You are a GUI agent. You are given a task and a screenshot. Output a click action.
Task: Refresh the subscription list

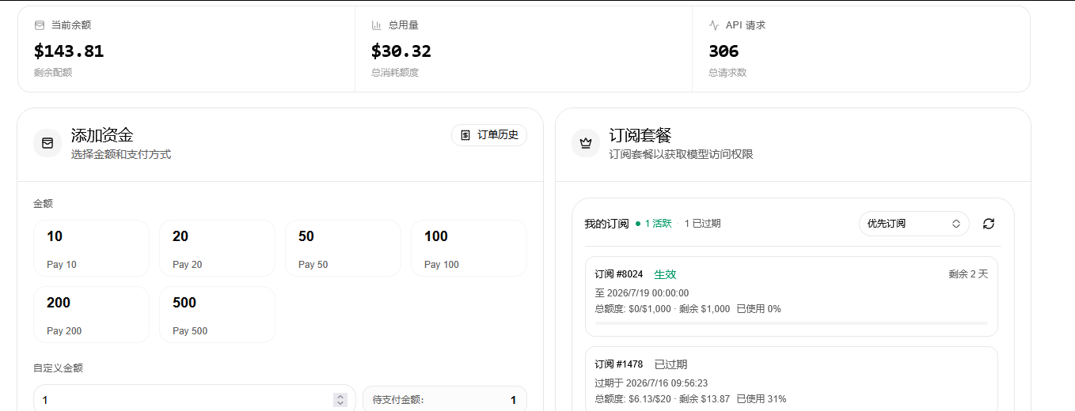[989, 224]
